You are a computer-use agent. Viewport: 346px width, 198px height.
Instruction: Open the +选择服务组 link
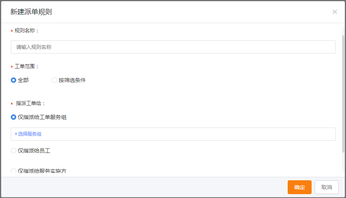point(28,134)
